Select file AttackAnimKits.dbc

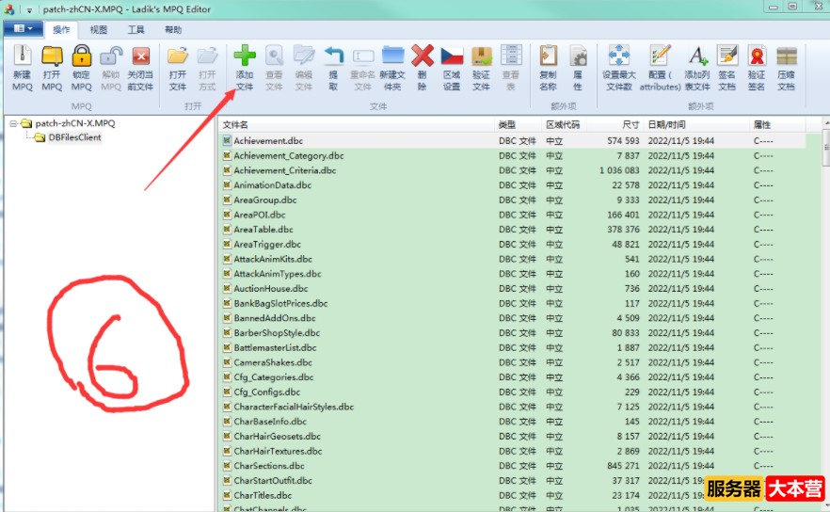click(x=273, y=260)
